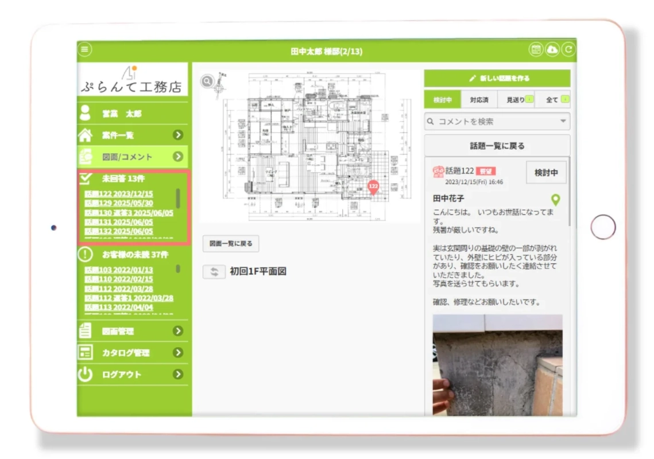Open link 話題112 2022/03/28

point(119,289)
